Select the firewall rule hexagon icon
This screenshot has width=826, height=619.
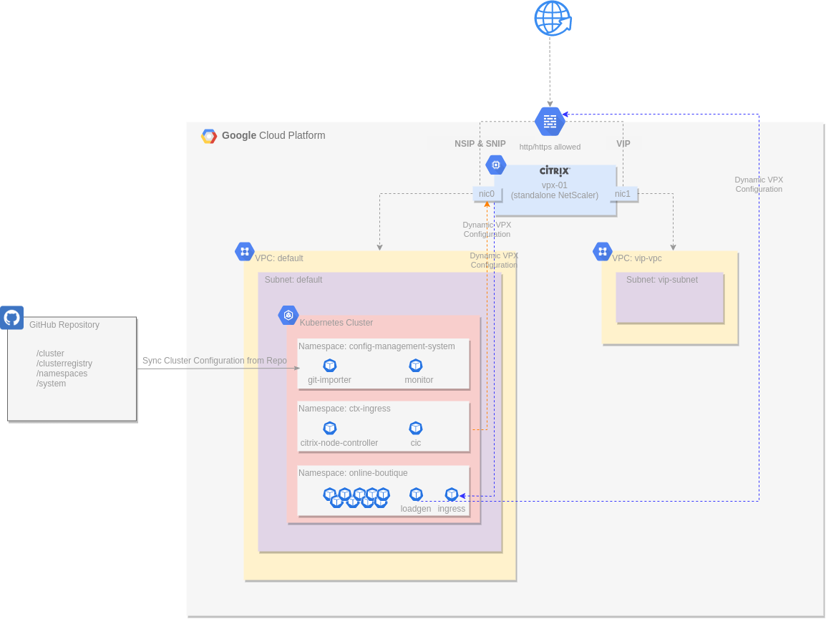coord(550,121)
